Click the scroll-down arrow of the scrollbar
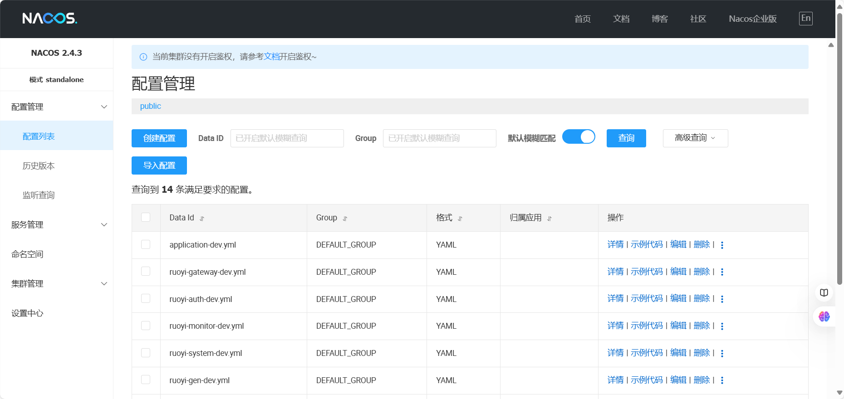This screenshot has height=399, width=844. click(x=839, y=393)
